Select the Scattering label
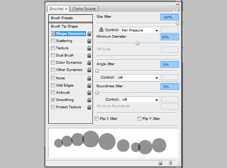 (64, 41)
